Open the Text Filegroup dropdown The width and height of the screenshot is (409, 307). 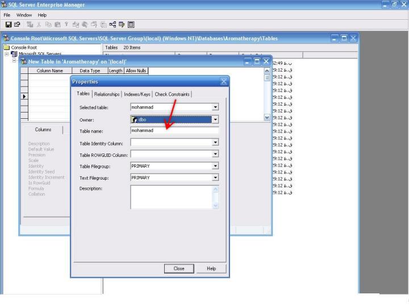[215, 177]
